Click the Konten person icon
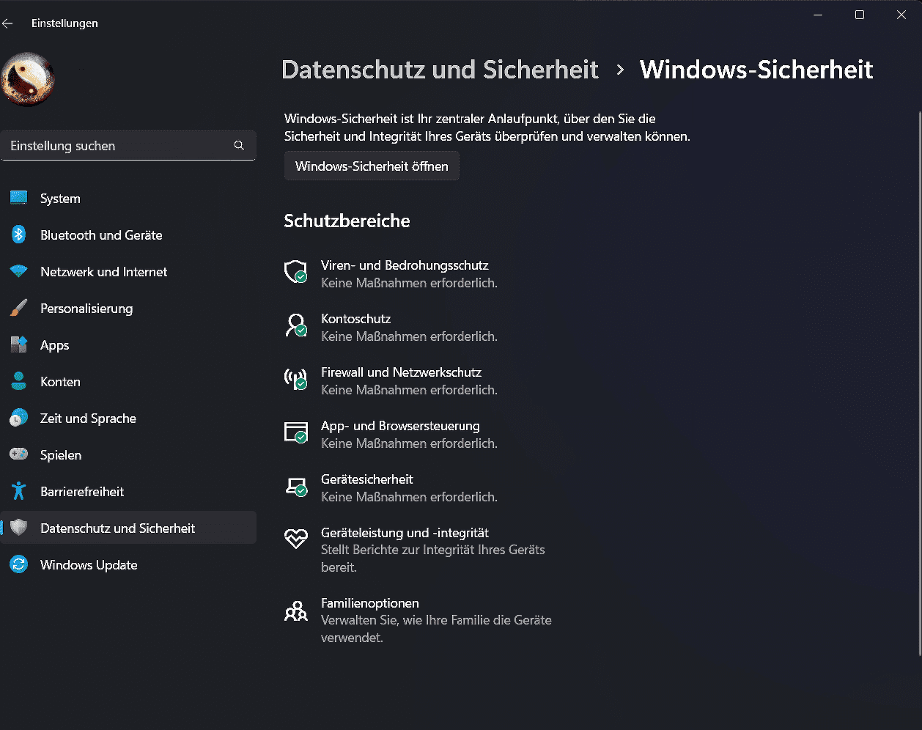Image resolution: width=922 pixels, height=730 pixels. tap(18, 381)
